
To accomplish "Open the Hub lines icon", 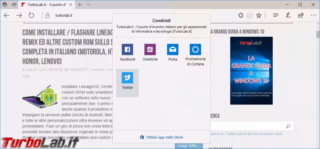I will click(276, 15).
